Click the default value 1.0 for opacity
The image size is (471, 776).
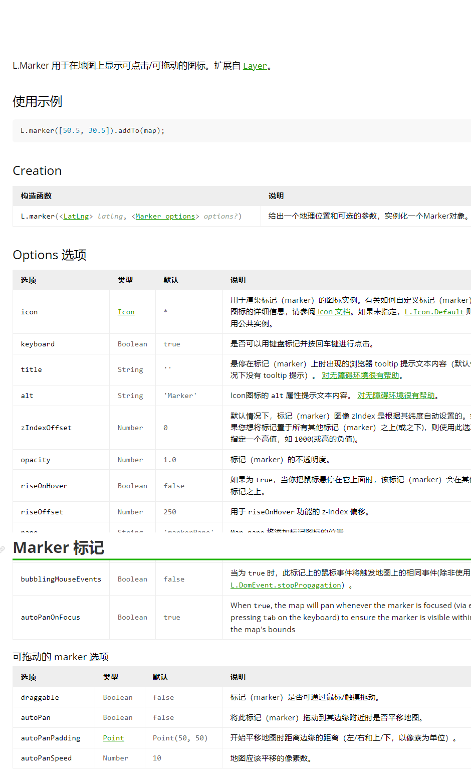pyautogui.click(x=170, y=460)
